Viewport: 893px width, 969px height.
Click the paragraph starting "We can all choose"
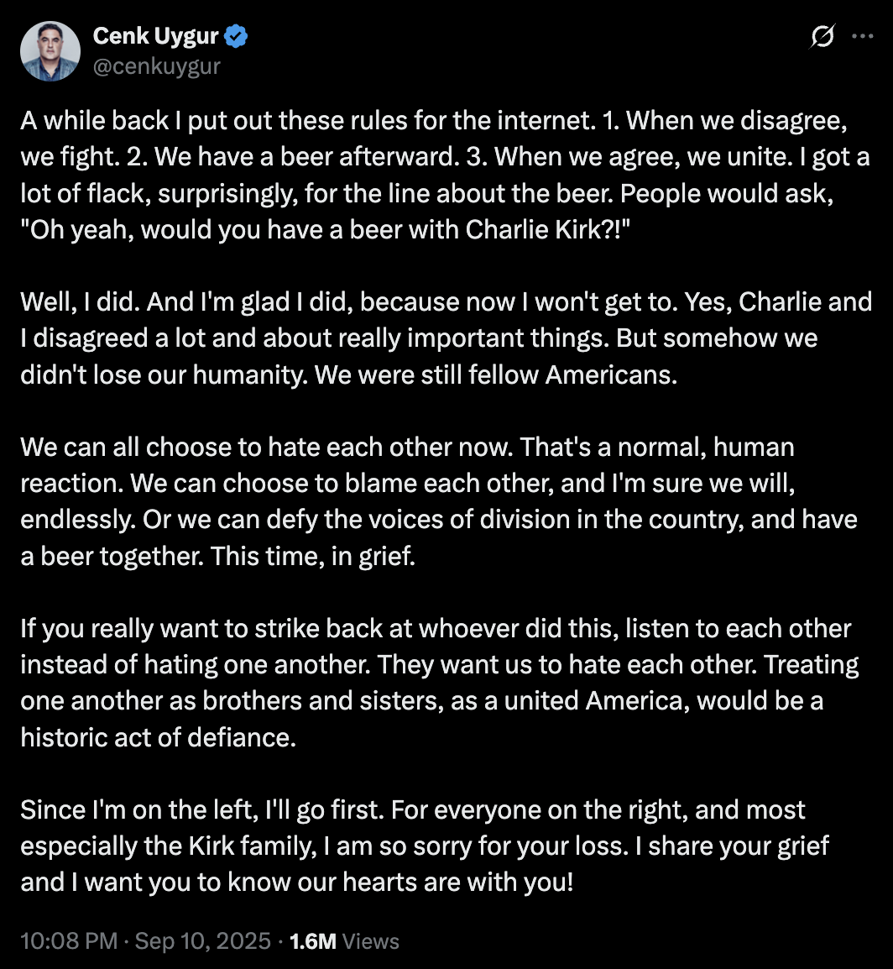point(439,501)
